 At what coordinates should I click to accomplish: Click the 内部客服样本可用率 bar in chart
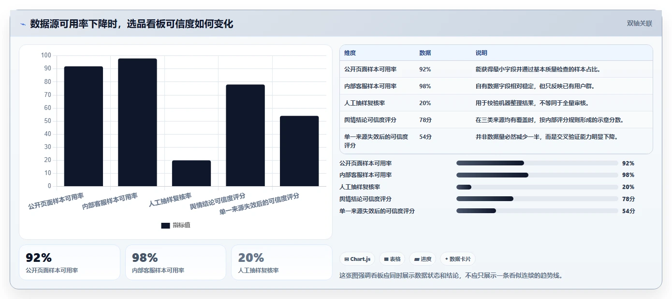137,122
